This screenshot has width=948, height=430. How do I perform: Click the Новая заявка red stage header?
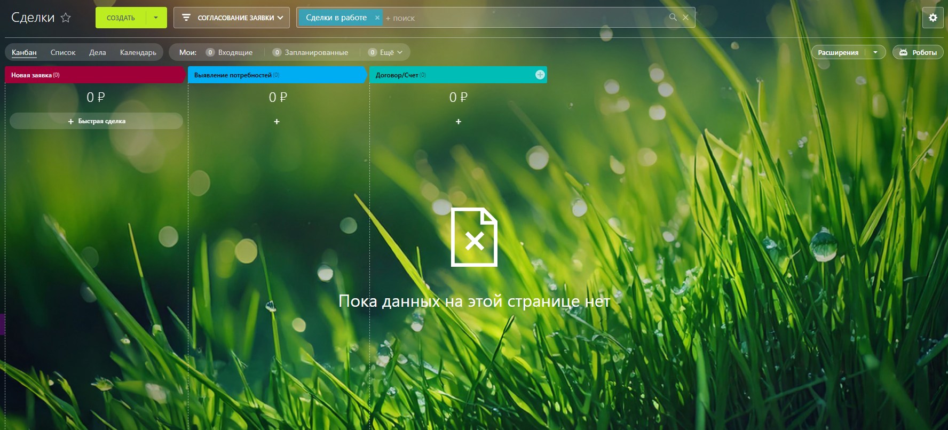(94, 75)
